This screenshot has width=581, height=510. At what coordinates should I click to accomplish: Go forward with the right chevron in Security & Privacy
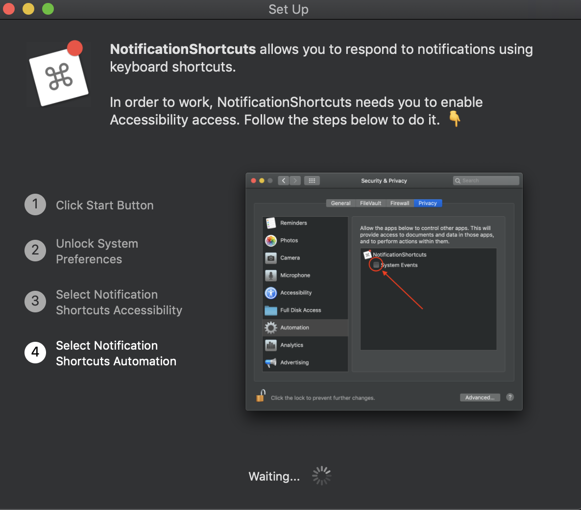coord(295,180)
